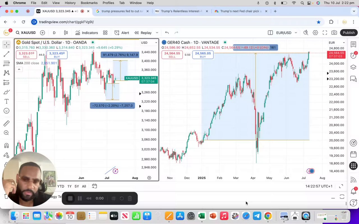Open the EUR currency dropdown on GER40 chart

(x=337, y=43)
